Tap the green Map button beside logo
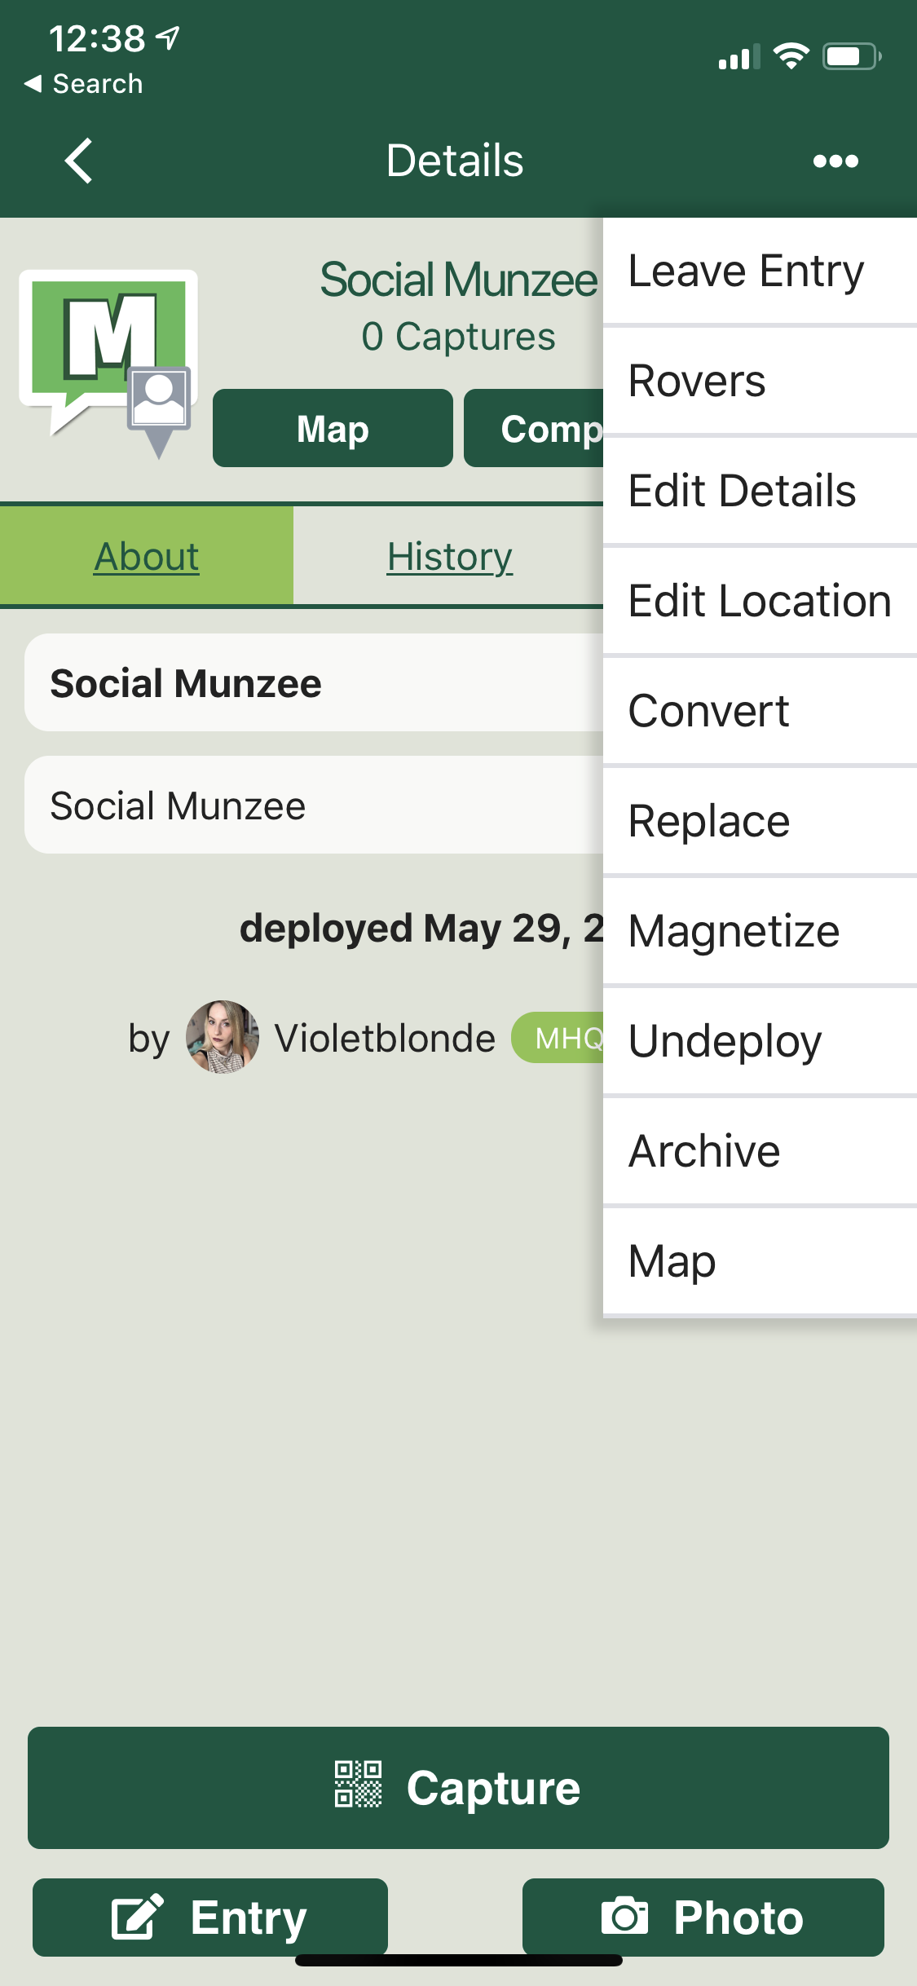The height and width of the screenshot is (1986, 917). [x=333, y=428]
